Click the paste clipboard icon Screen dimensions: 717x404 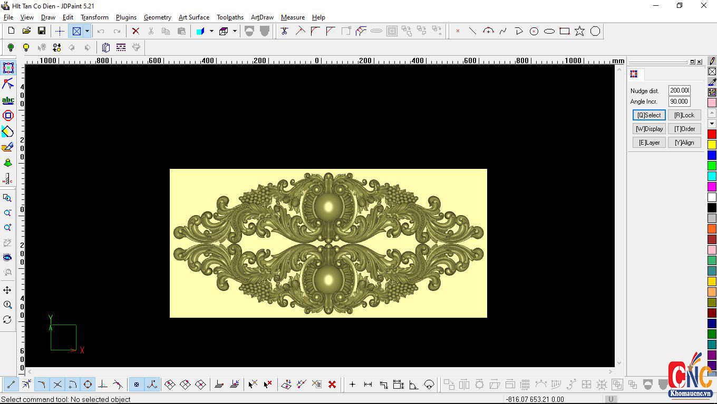(x=182, y=31)
